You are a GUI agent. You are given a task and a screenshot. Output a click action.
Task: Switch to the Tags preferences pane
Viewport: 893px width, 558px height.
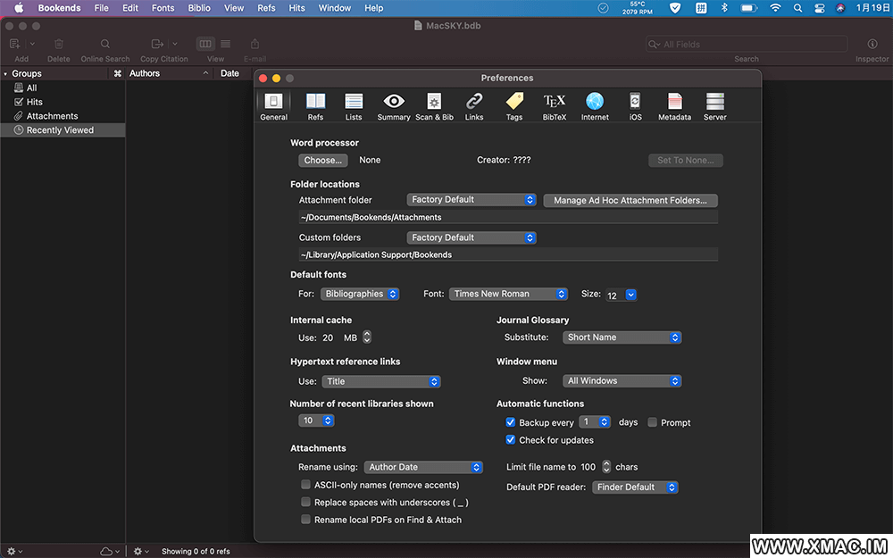point(514,105)
